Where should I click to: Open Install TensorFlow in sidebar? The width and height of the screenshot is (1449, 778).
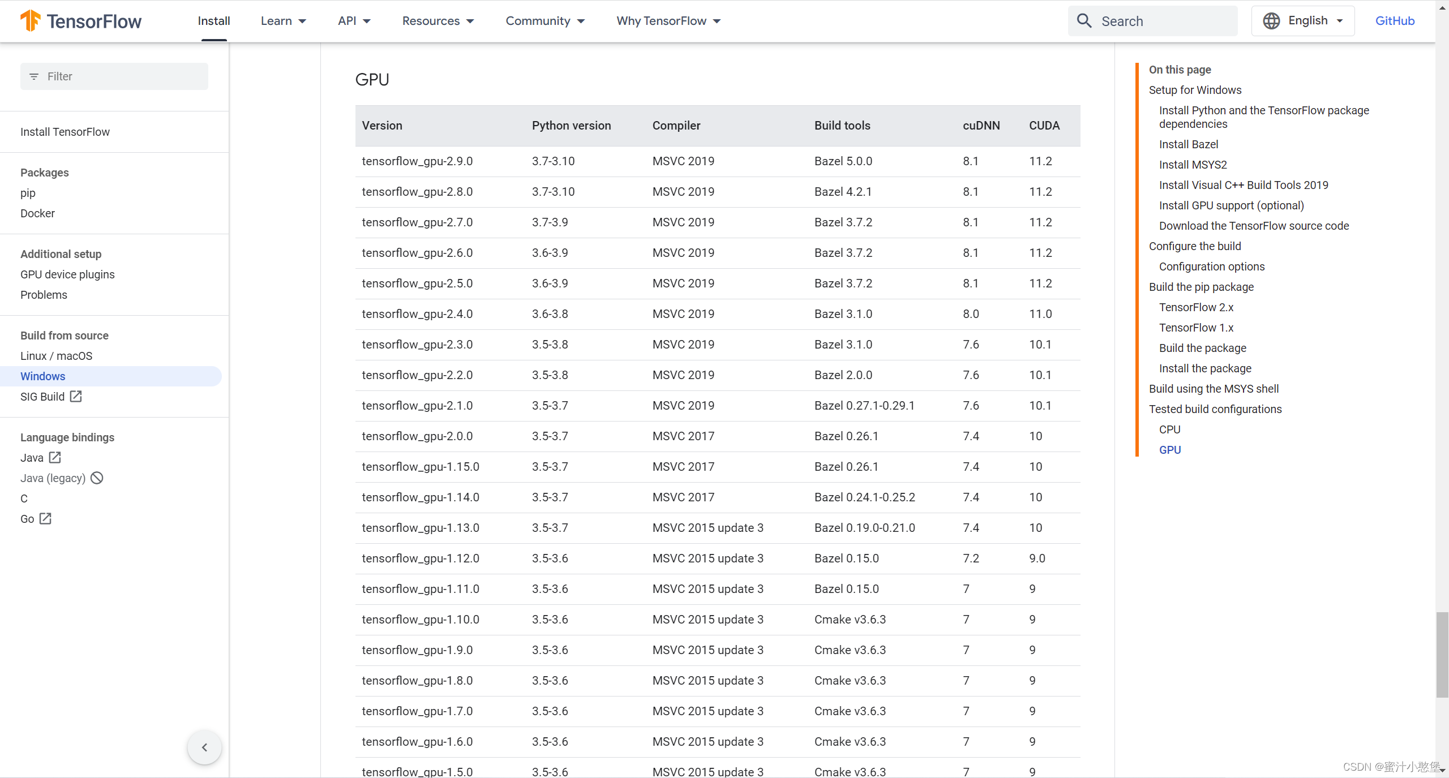point(65,132)
